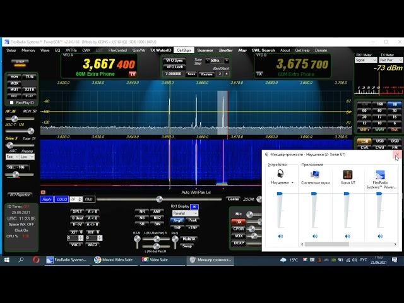404x303 pixels.
Task: Mute the Системные звуки speaker icon
Action: point(315,236)
